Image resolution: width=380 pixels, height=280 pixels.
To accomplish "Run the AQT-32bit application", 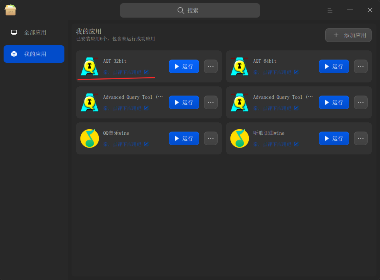I will pyautogui.click(x=184, y=66).
